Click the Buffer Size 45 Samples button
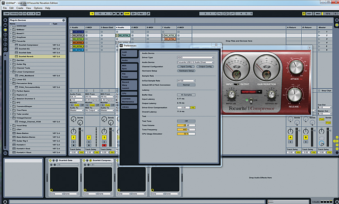Screen dimensions: 339x204 coord(186,95)
